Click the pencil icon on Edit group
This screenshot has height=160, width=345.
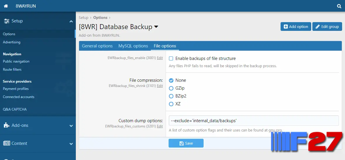tap(318, 26)
